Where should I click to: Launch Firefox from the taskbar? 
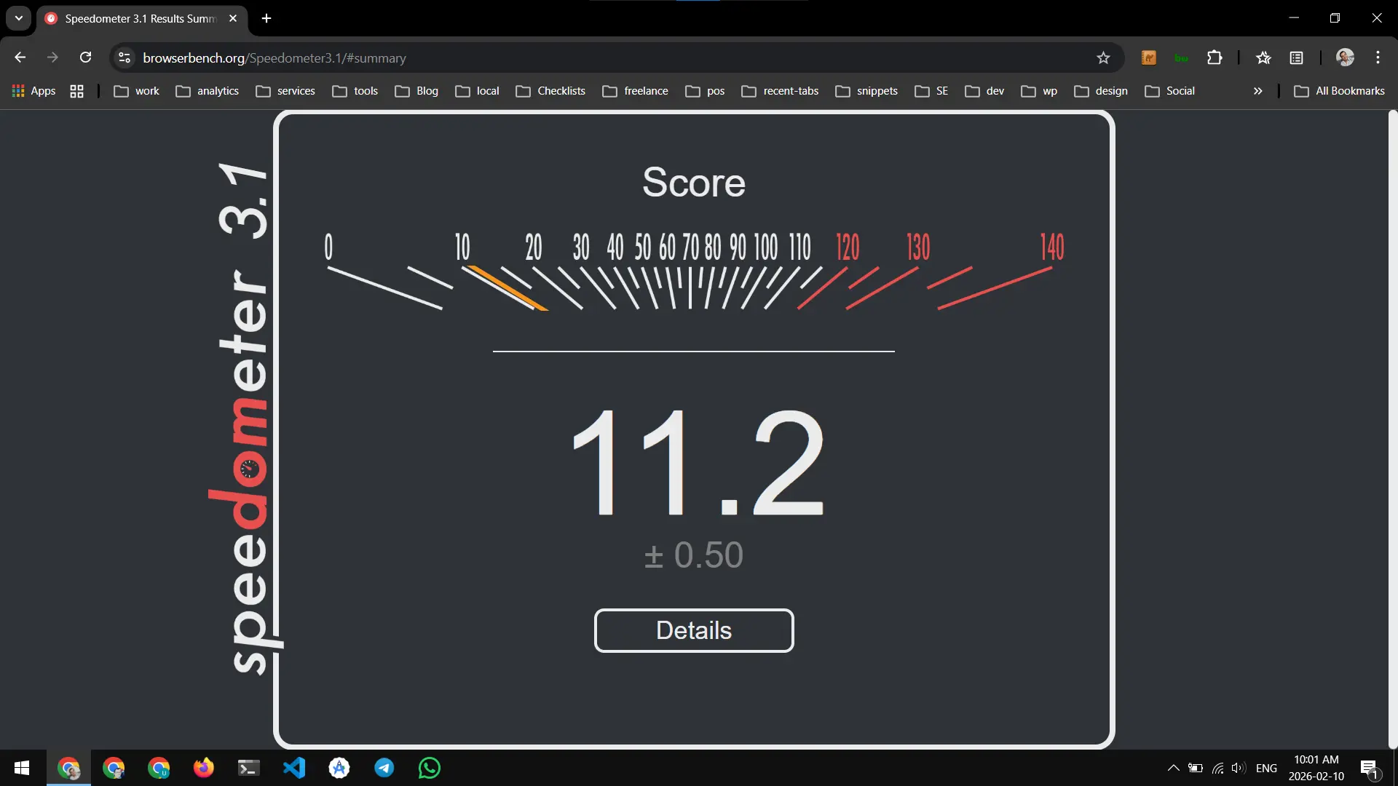pyautogui.click(x=203, y=768)
